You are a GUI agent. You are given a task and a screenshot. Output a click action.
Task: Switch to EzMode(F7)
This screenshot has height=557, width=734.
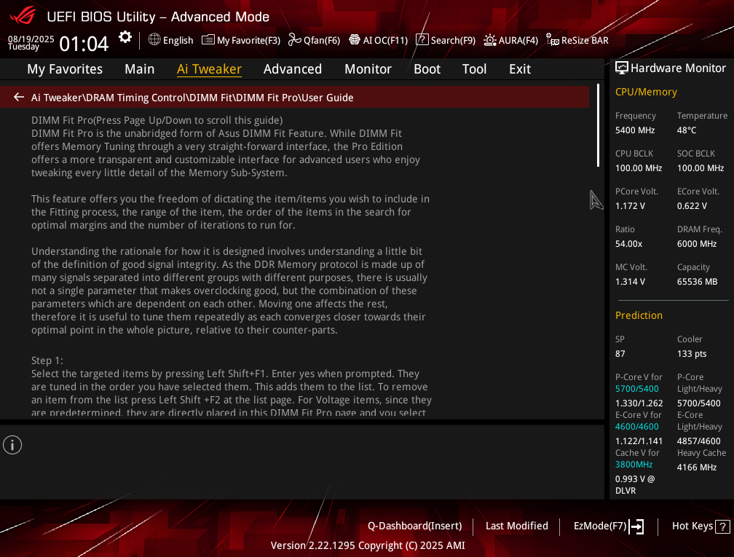[600, 526]
